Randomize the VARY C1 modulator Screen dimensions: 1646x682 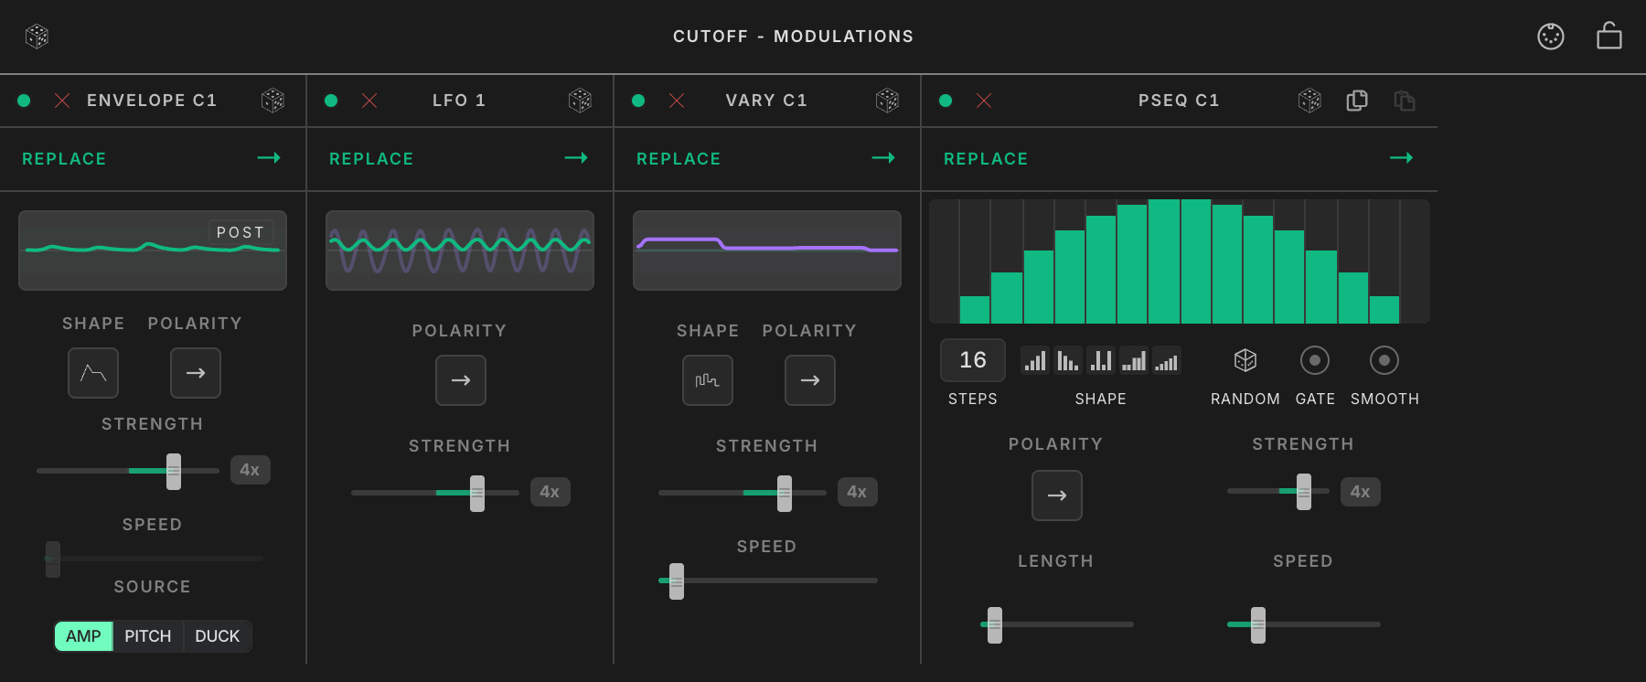click(x=887, y=101)
